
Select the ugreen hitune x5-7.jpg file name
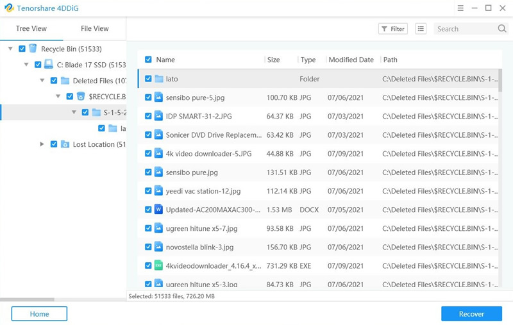(201, 229)
